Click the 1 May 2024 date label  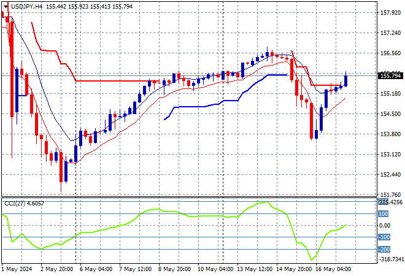(17, 269)
